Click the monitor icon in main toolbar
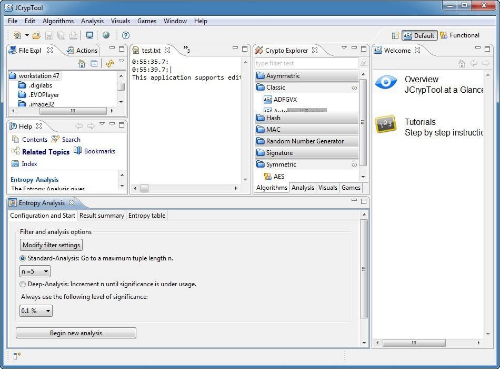 coord(89,35)
